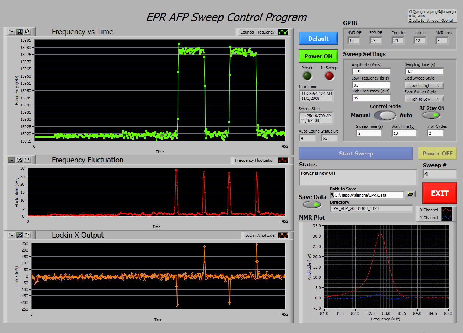463x333 pixels.
Task: Click the Frequency Fluctuation legend label
Action: click(255, 160)
